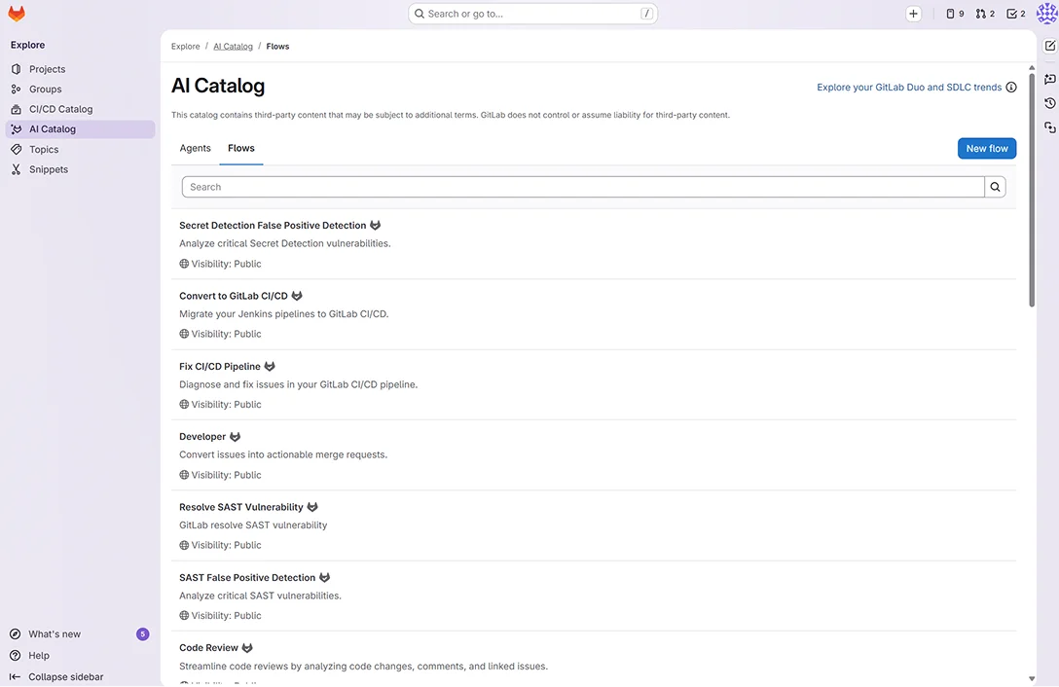Screen dimensions: 1059x687
Task: Browse Snippets from the sidebar
Action: pyautogui.click(x=48, y=168)
